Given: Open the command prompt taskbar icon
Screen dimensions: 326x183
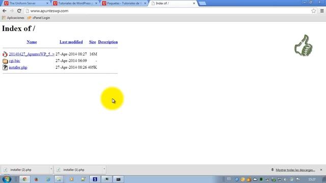Looking at the screenshot, I should [118, 179].
